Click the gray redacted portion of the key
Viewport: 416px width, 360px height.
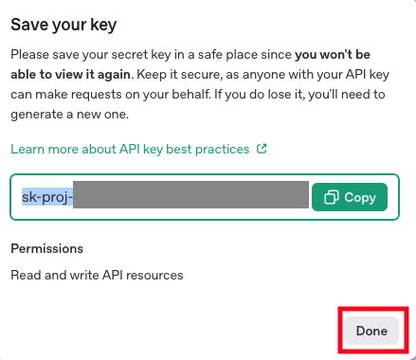pyautogui.click(x=190, y=194)
